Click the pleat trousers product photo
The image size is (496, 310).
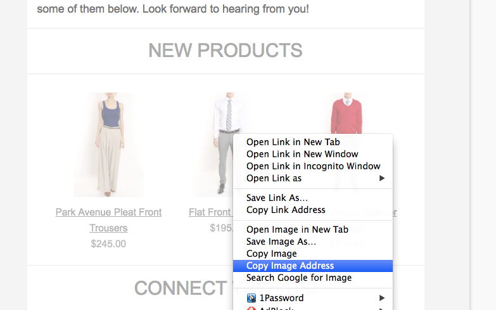pyautogui.click(x=108, y=145)
